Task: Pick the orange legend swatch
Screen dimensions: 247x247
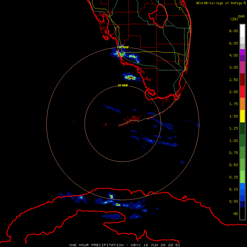Action: (242, 104)
